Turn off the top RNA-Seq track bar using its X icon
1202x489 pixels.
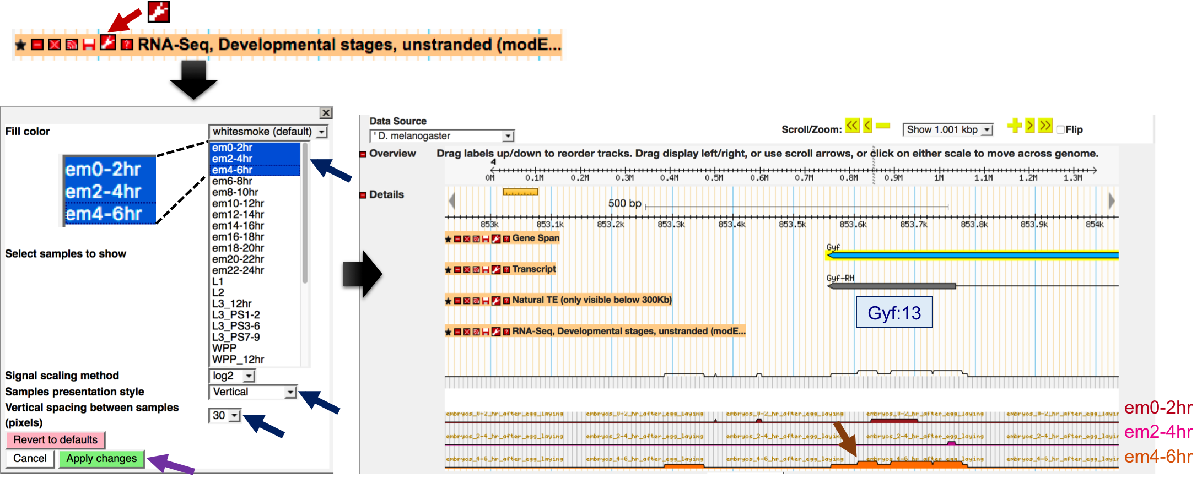coord(54,45)
